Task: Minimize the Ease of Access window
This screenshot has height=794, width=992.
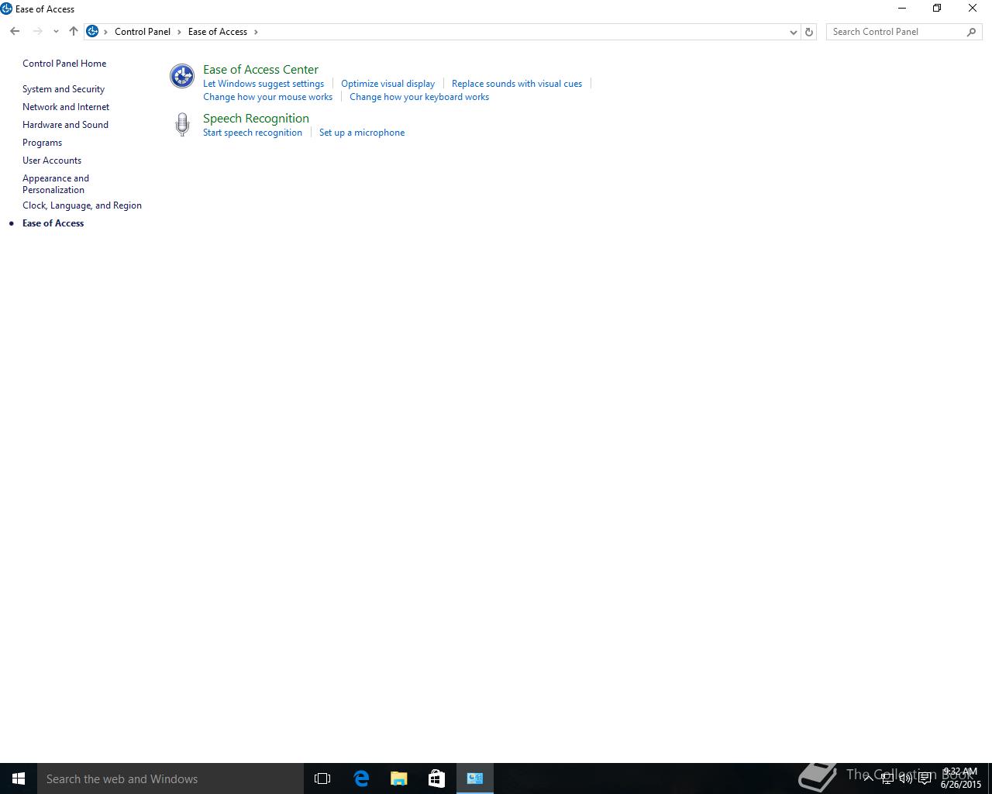Action: (x=901, y=9)
